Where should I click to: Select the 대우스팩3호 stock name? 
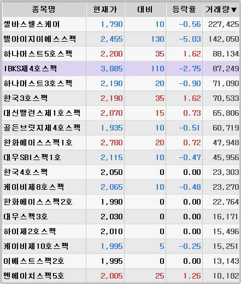tap(26, 217)
